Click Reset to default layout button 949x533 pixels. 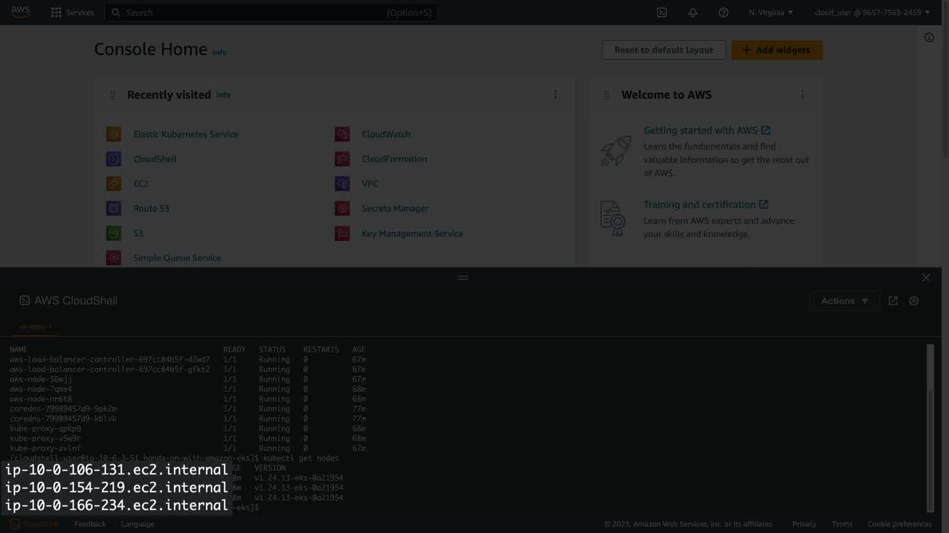coord(663,50)
